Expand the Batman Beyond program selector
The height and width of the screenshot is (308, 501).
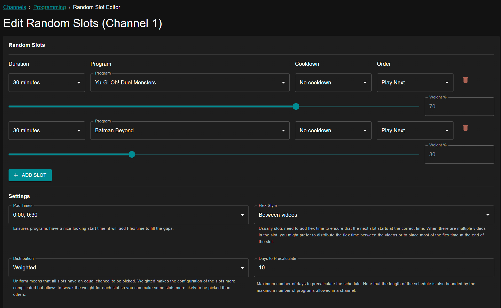point(190,131)
